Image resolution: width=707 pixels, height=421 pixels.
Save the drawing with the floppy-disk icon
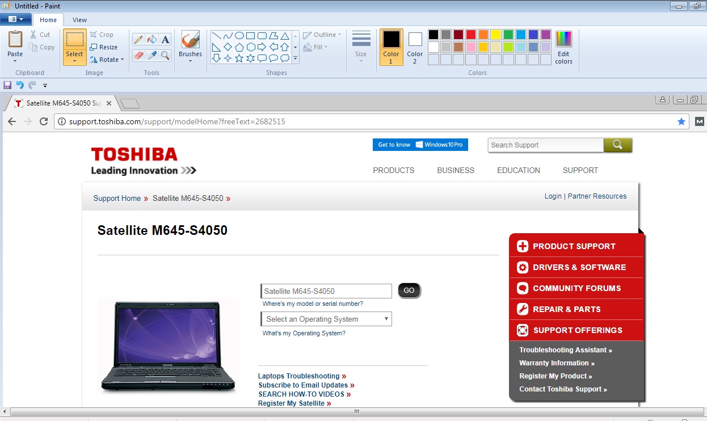pos(7,85)
